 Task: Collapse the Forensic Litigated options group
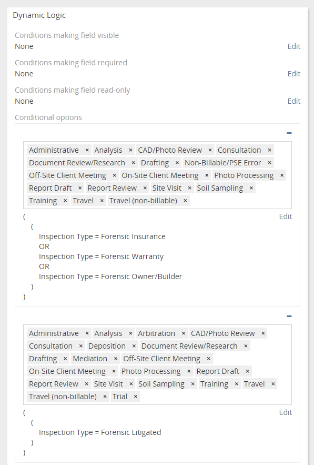pyautogui.click(x=289, y=316)
